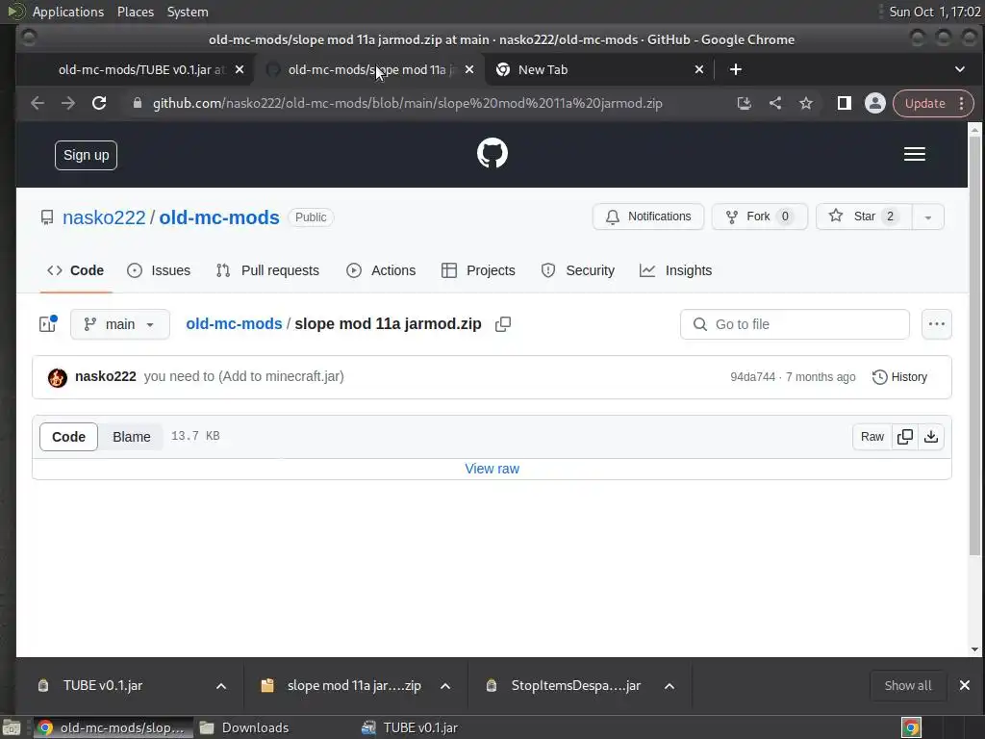Switch to the New Tab browser tab
The width and height of the screenshot is (985, 739).
tap(599, 69)
